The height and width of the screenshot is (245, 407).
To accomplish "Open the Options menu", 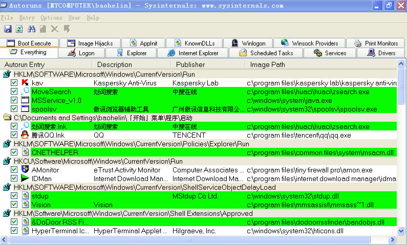I will click(51, 18).
